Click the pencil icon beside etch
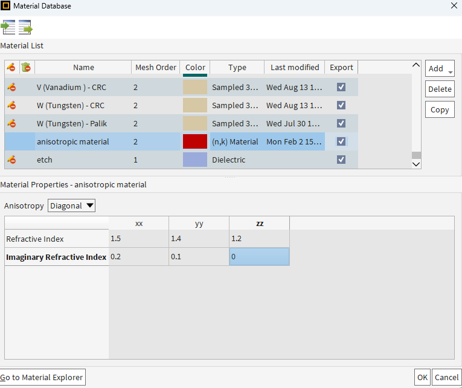 [x=11, y=160]
